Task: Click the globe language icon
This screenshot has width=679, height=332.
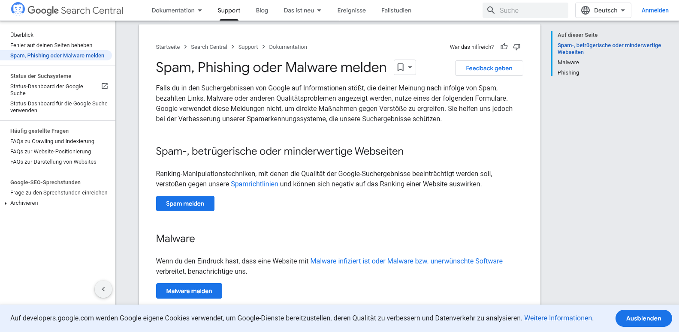Action: tap(585, 10)
